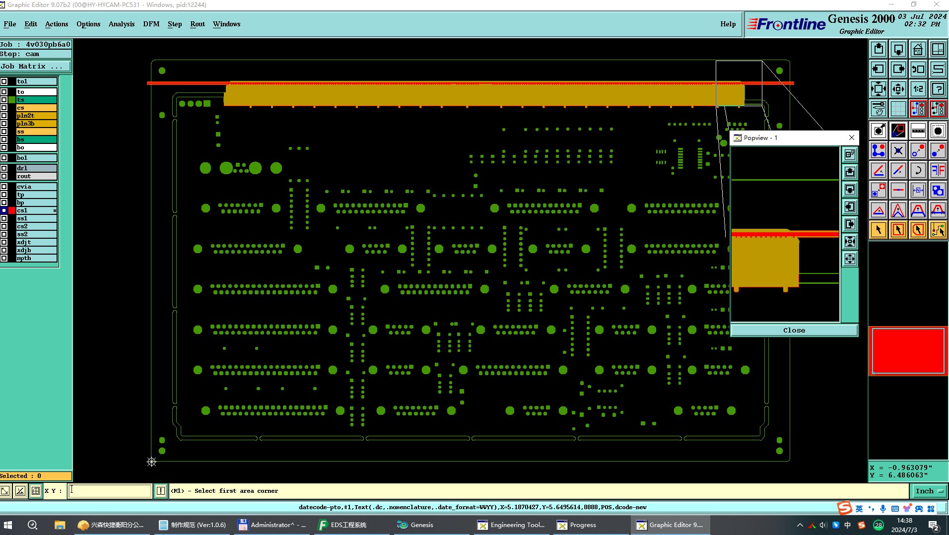
Task: Open the Edit menu
Action: (31, 24)
